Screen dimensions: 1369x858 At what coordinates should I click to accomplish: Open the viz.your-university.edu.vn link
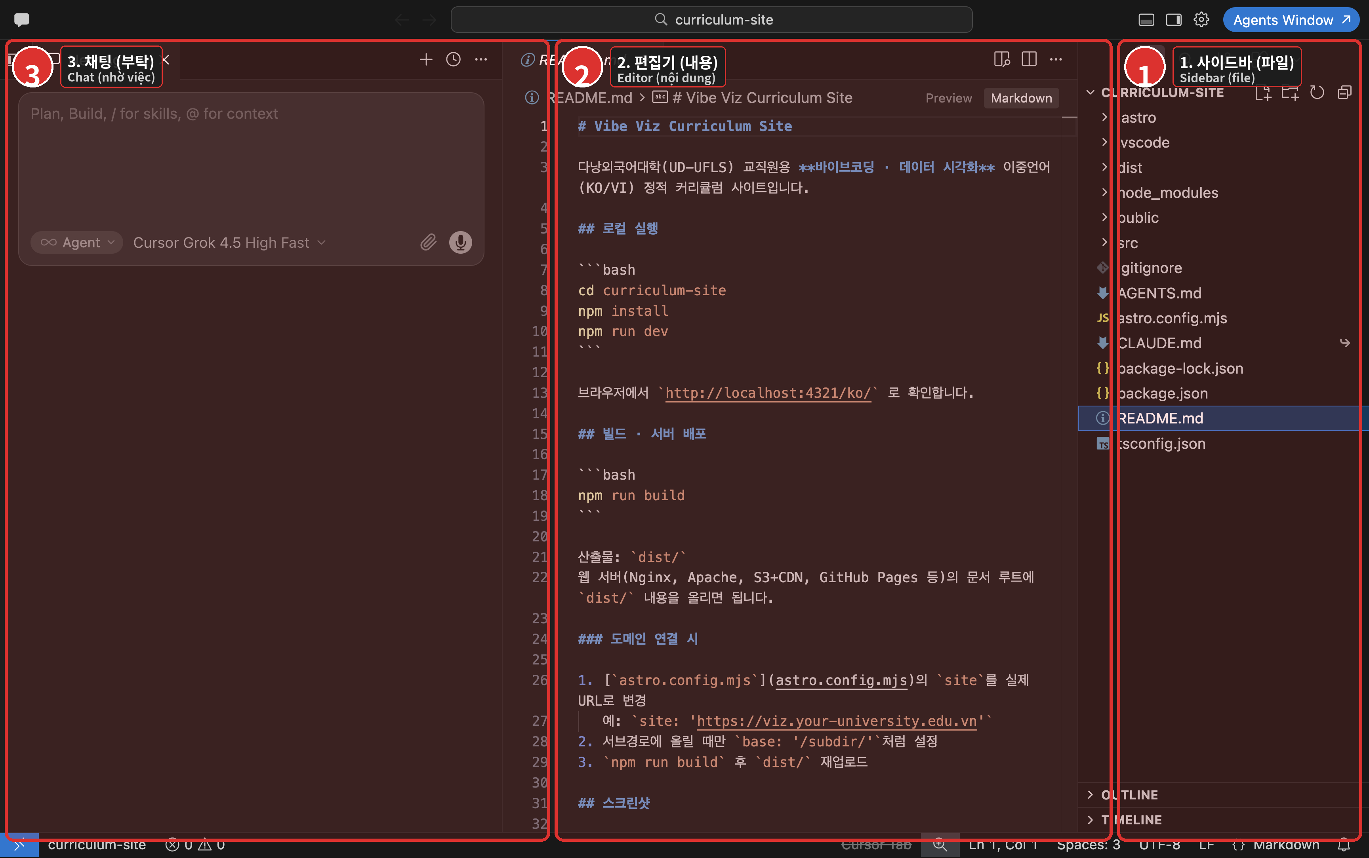pyautogui.click(x=837, y=721)
